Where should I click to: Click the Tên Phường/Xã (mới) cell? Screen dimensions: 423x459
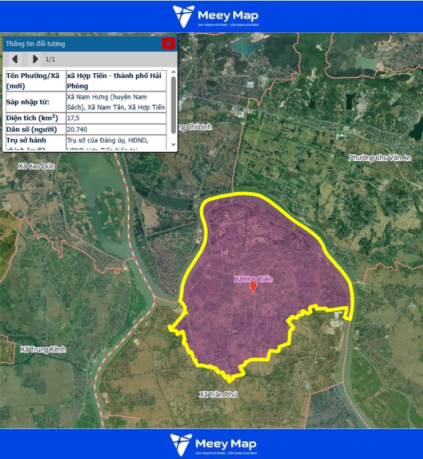(x=34, y=81)
